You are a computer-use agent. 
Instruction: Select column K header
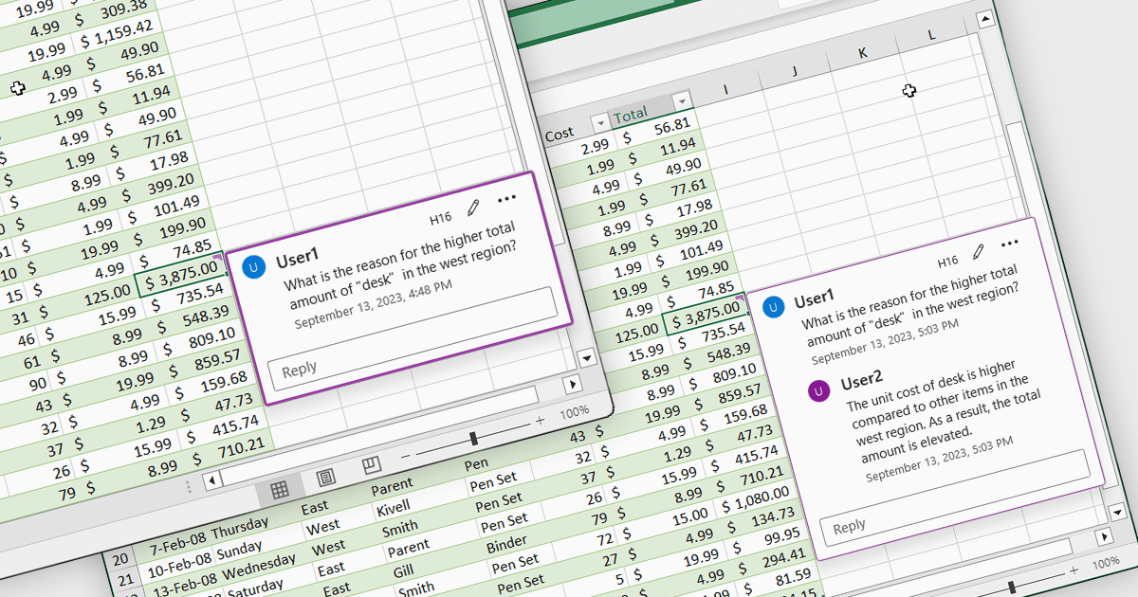tap(862, 53)
